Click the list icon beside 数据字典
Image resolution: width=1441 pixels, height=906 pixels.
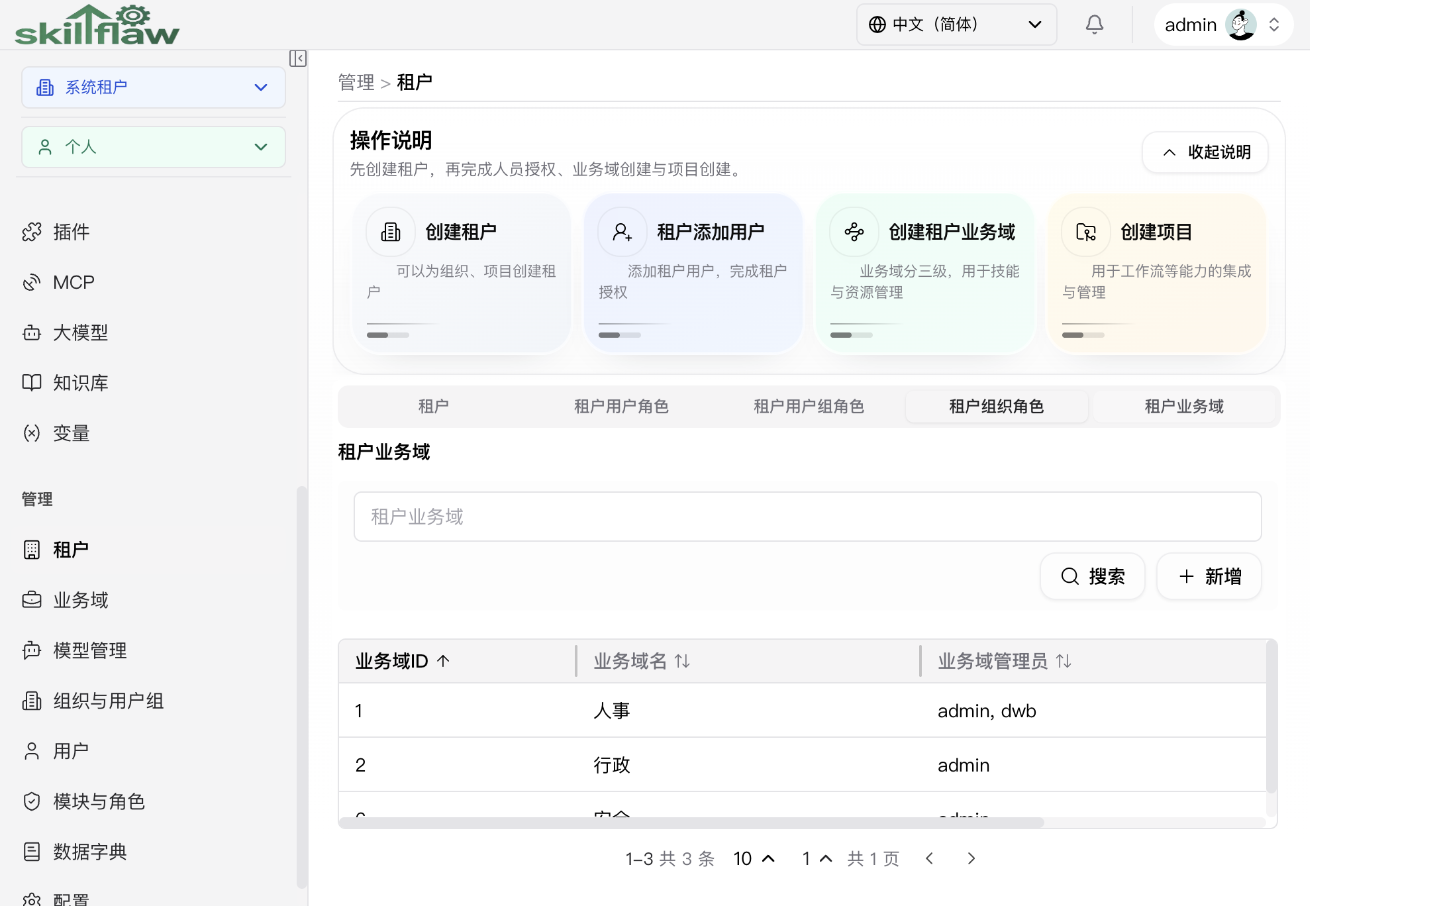coord(32,852)
